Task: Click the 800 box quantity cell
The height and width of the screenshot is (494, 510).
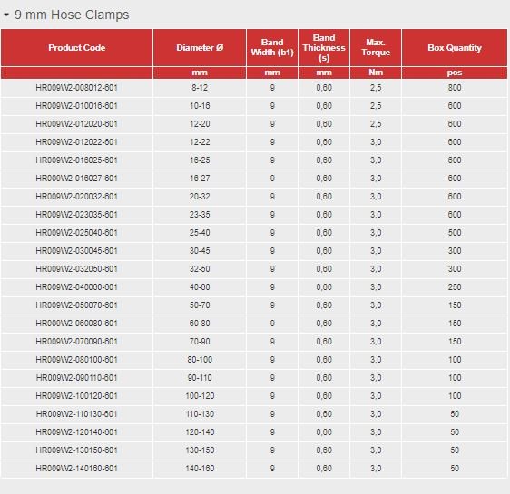Action: (455, 88)
